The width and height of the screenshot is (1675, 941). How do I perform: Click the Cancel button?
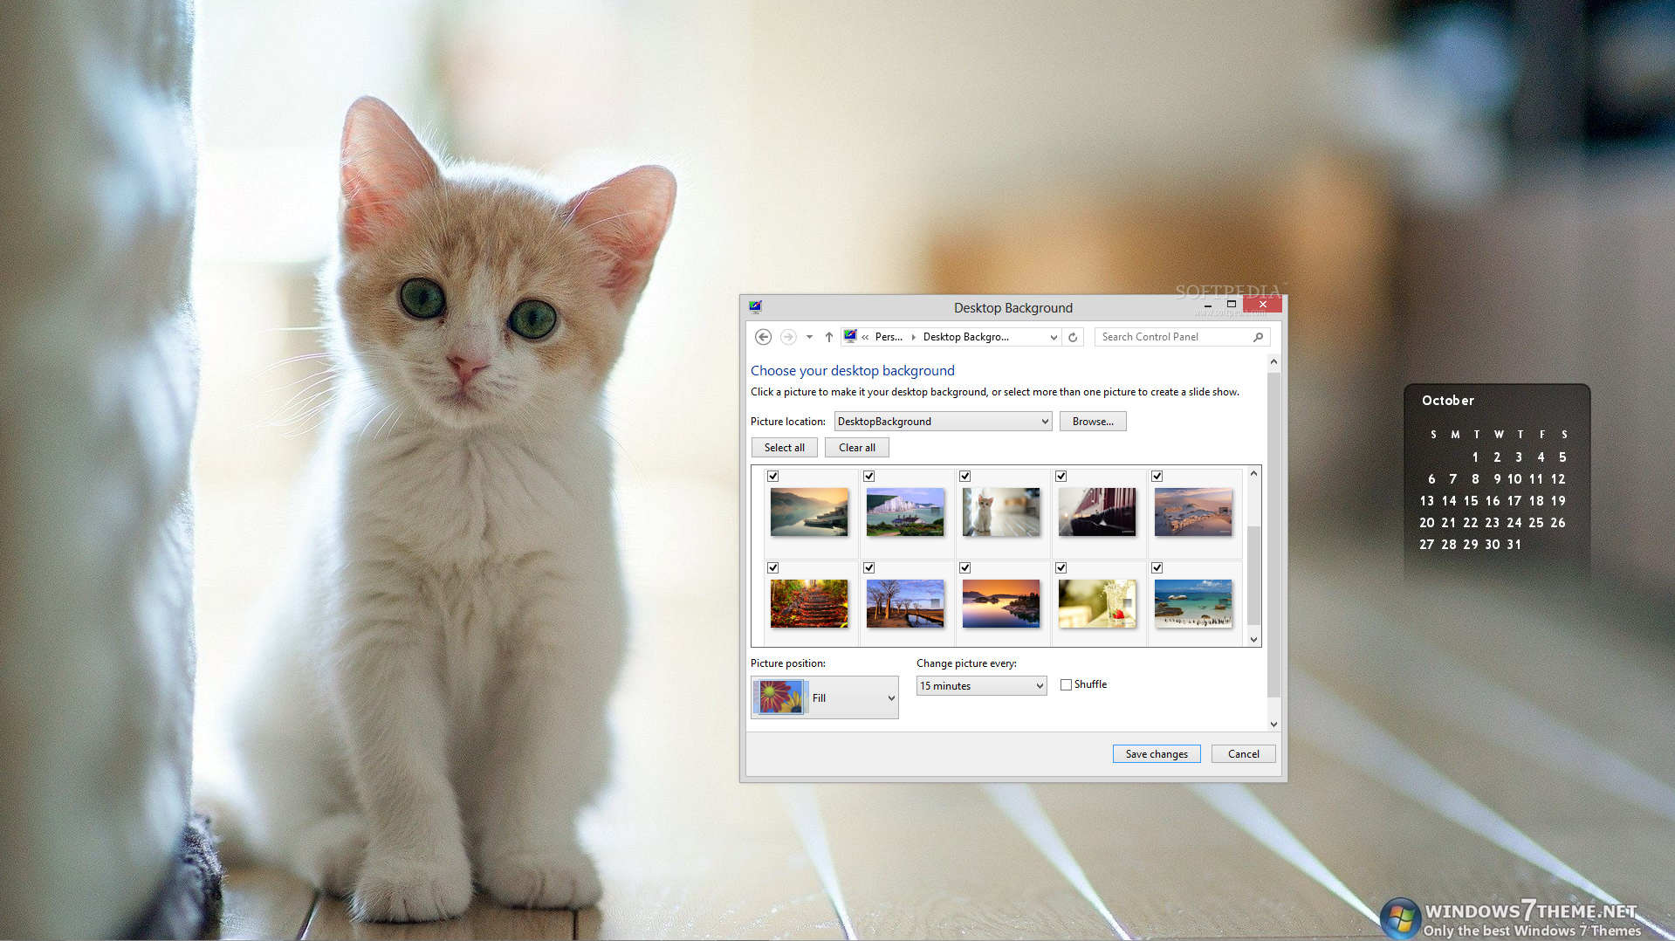tap(1243, 754)
